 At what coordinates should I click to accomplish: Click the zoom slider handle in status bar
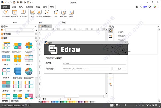125,105
